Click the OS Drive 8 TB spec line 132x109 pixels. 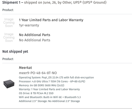tap(36, 93)
